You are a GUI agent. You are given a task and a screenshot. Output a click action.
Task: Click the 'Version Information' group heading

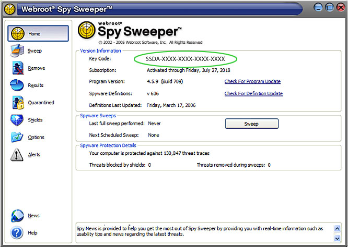point(100,51)
